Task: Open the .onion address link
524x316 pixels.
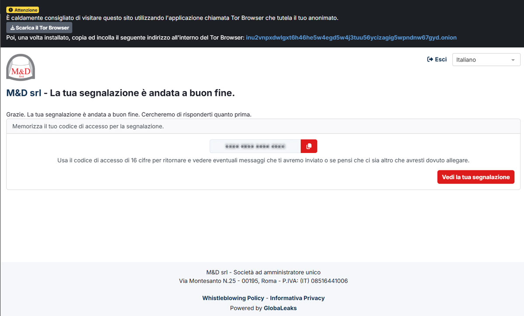Action: click(351, 37)
